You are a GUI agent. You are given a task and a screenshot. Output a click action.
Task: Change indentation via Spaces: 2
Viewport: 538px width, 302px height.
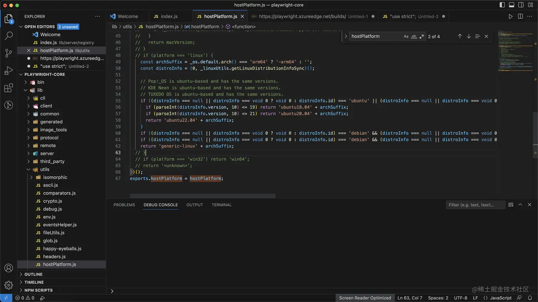pyautogui.click(x=438, y=298)
